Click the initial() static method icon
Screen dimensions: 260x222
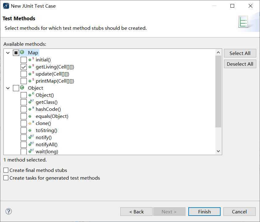click(x=31, y=59)
